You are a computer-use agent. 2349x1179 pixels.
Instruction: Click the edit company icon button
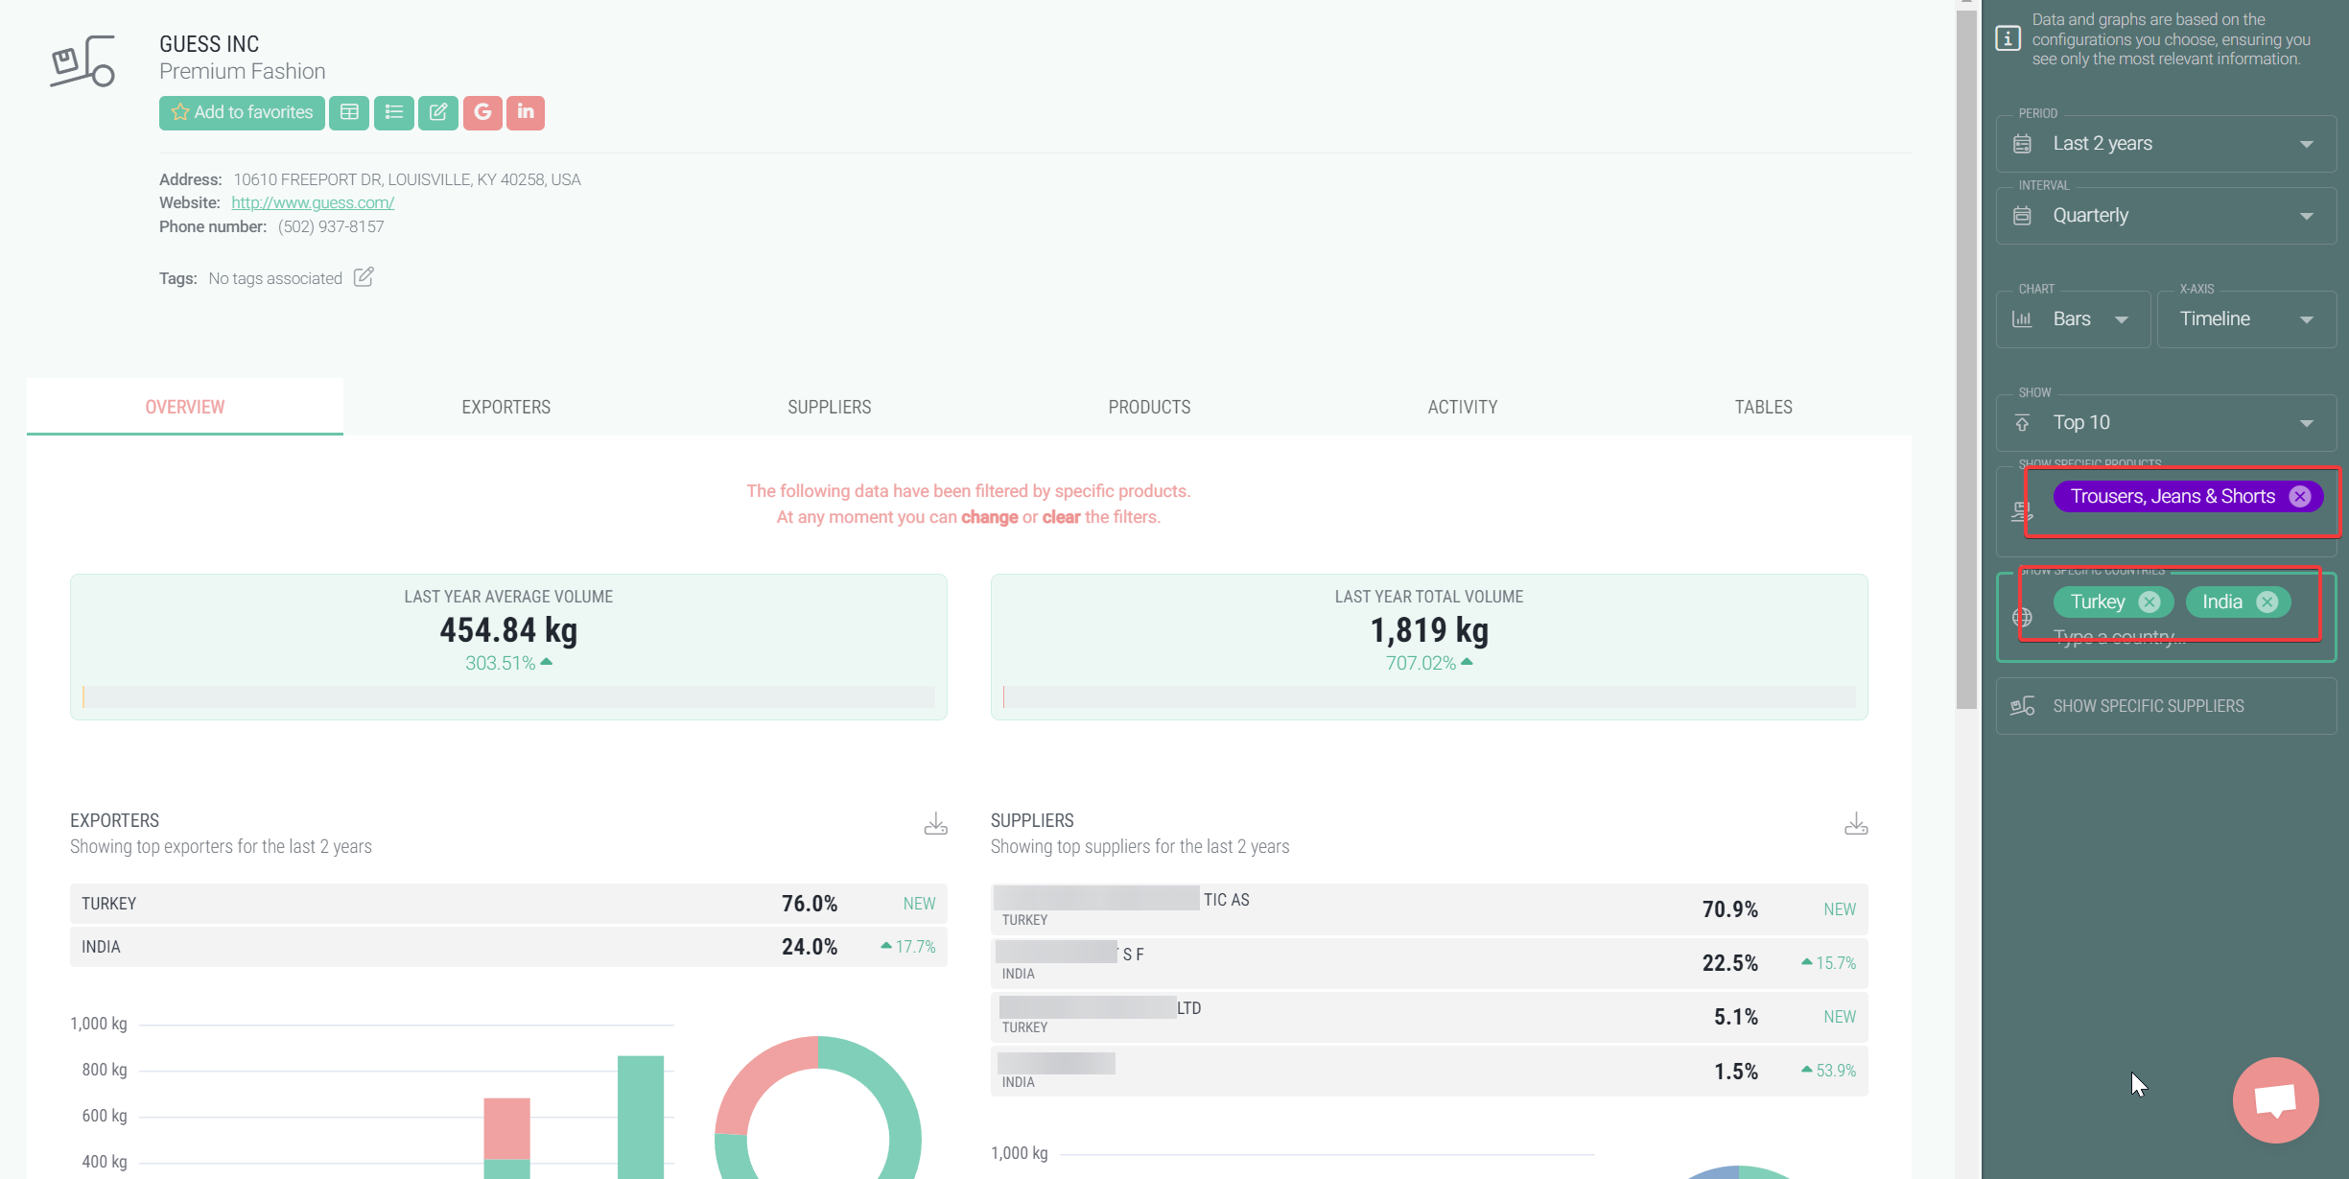pyautogui.click(x=438, y=112)
